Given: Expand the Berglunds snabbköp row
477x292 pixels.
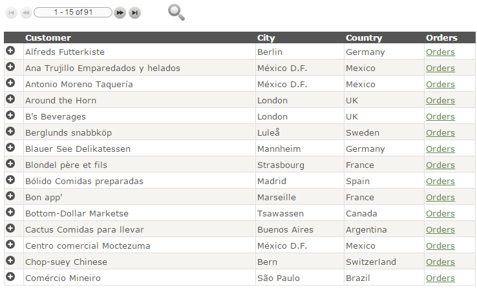Looking at the screenshot, I should 10,131.
